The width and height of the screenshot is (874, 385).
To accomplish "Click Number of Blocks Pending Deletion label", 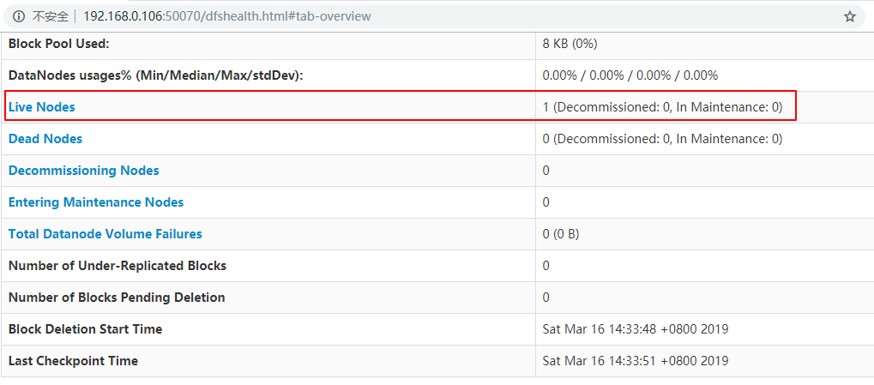I will (117, 298).
